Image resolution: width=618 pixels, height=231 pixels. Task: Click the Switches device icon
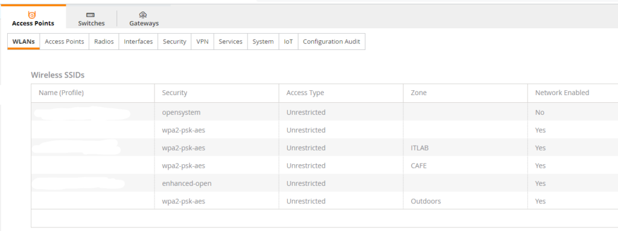point(91,15)
